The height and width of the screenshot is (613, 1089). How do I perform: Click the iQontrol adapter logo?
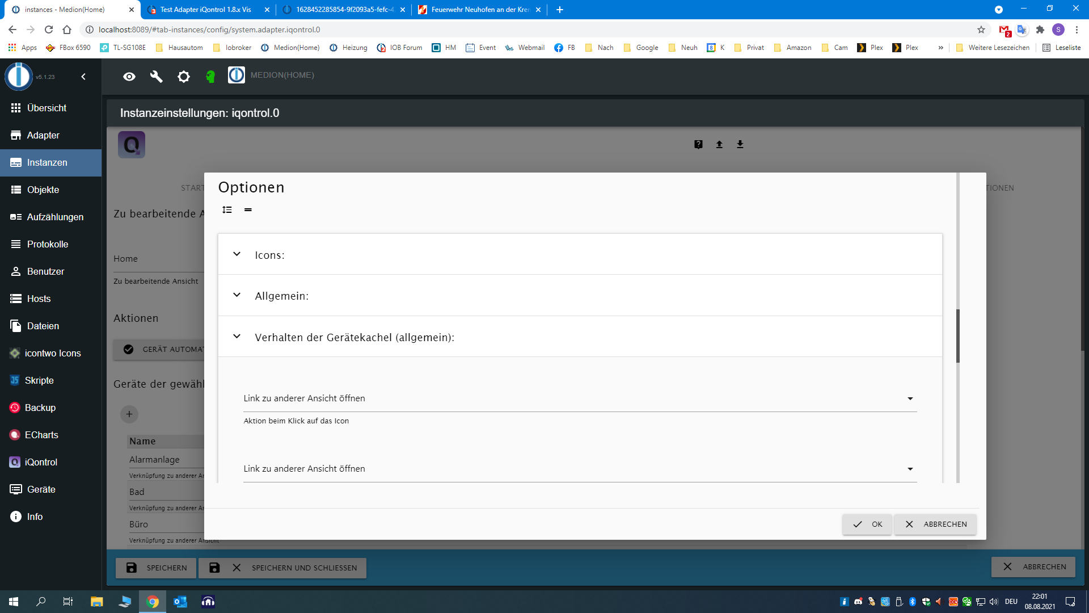click(x=132, y=145)
